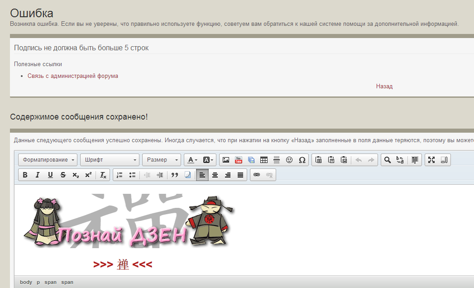Screen dimensions: 474x288
Task: Select p in the element path
Action: (38, 282)
